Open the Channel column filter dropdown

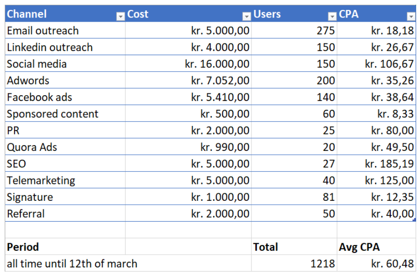tap(120, 17)
